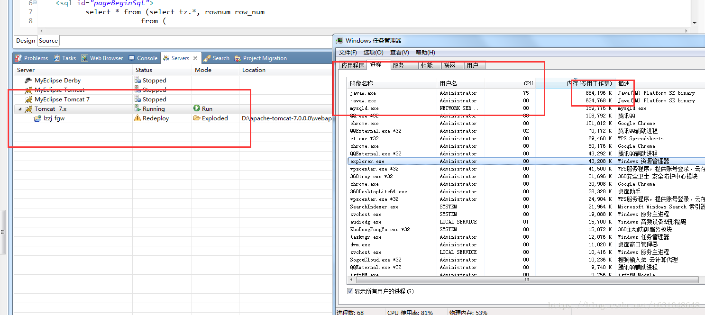The height and width of the screenshot is (315, 705).
Task: Click the editor's scroll-down arrow
Action: pyautogui.click(x=695, y=22)
